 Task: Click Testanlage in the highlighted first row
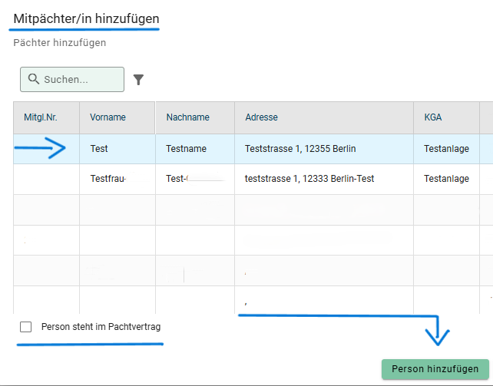click(446, 149)
